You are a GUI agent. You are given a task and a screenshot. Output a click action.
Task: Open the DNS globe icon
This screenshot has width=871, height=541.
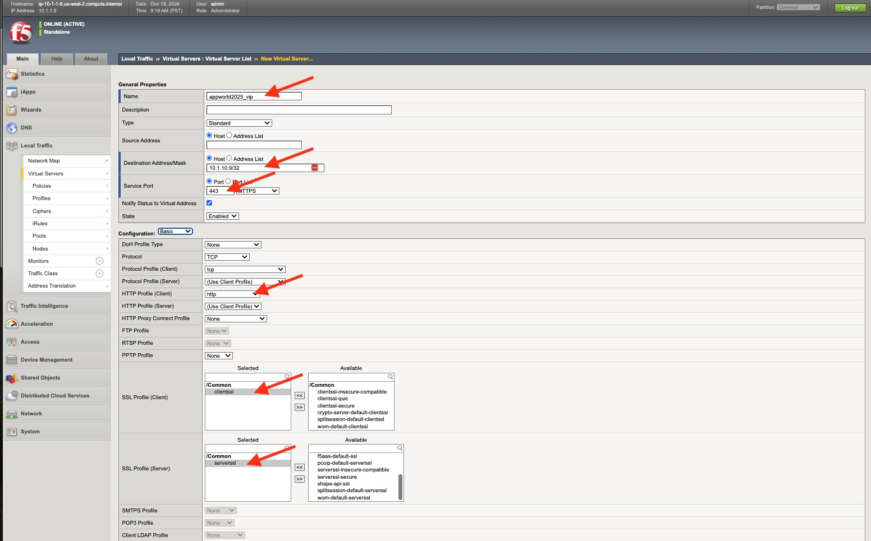pos(12,128)
